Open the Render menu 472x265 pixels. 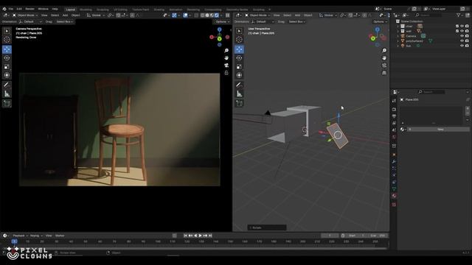[29, 9]
